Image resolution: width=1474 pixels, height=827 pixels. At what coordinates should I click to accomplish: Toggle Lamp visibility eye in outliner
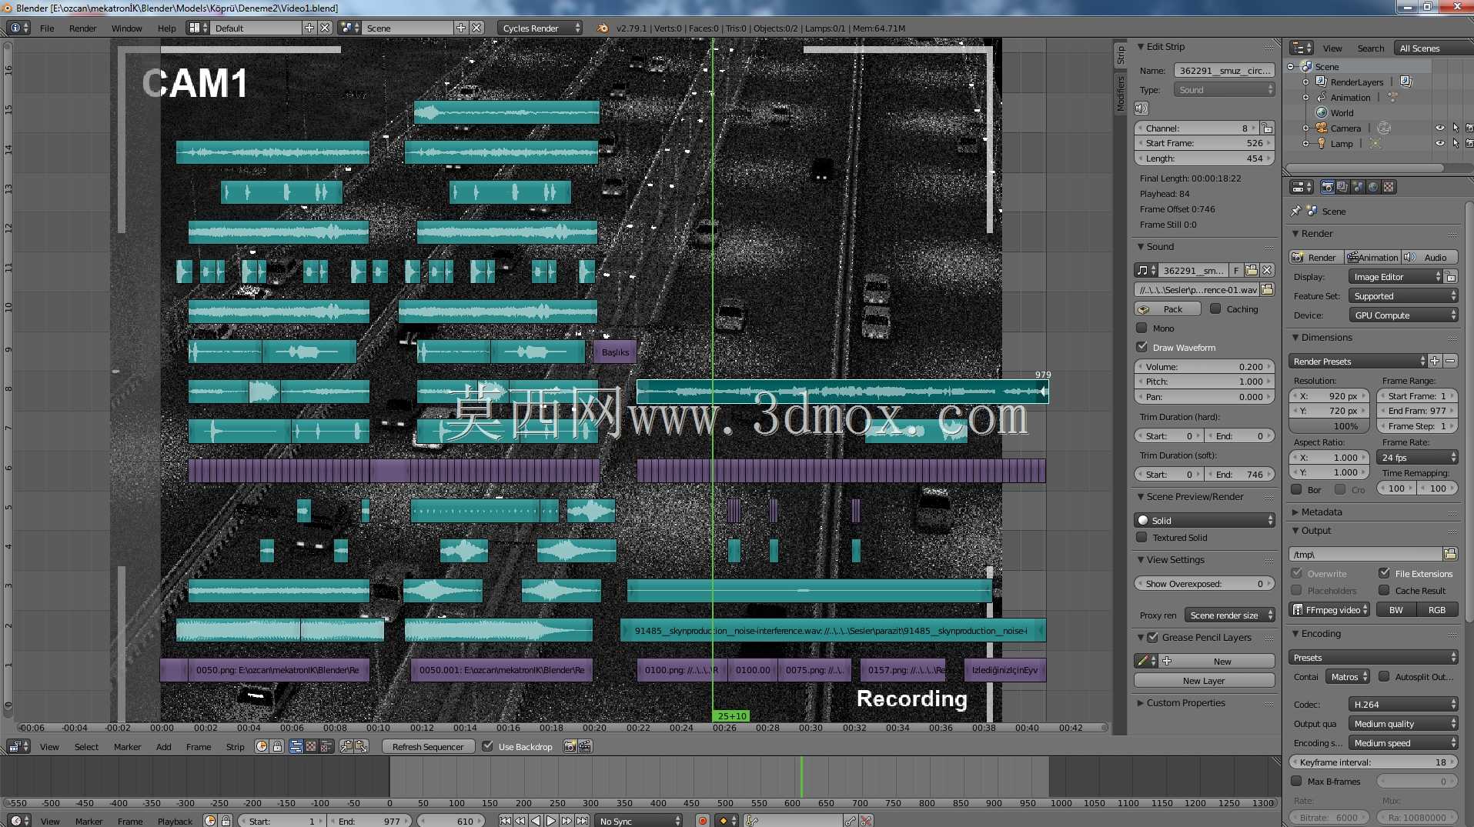1439,143
